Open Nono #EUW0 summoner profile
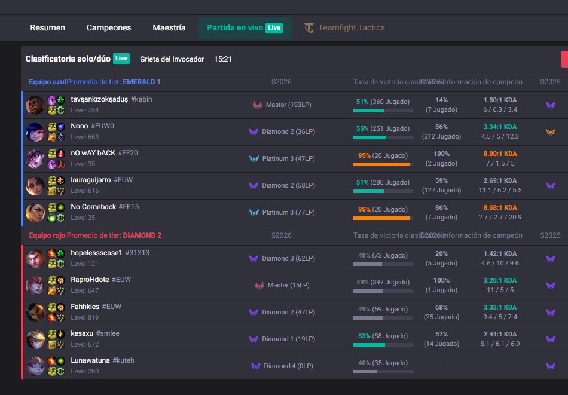568x395 pixels. pyautogui.click(x=92, y=126)
